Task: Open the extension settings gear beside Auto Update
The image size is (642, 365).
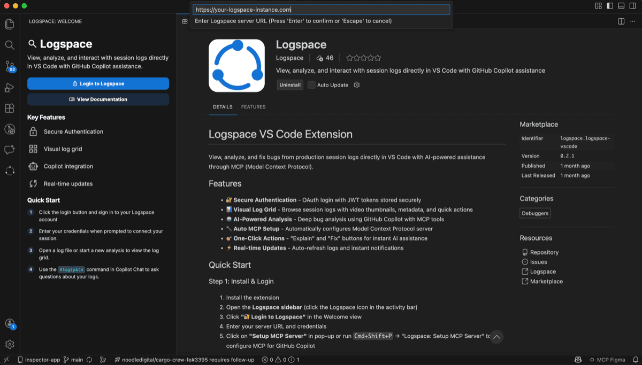Action: click(357, 85)
